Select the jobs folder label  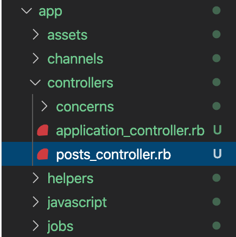coord(60,227)
